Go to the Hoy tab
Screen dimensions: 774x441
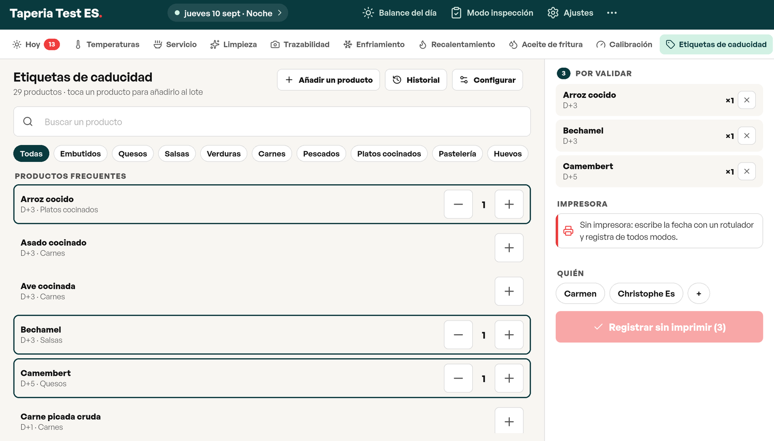[x=36, y=44]
